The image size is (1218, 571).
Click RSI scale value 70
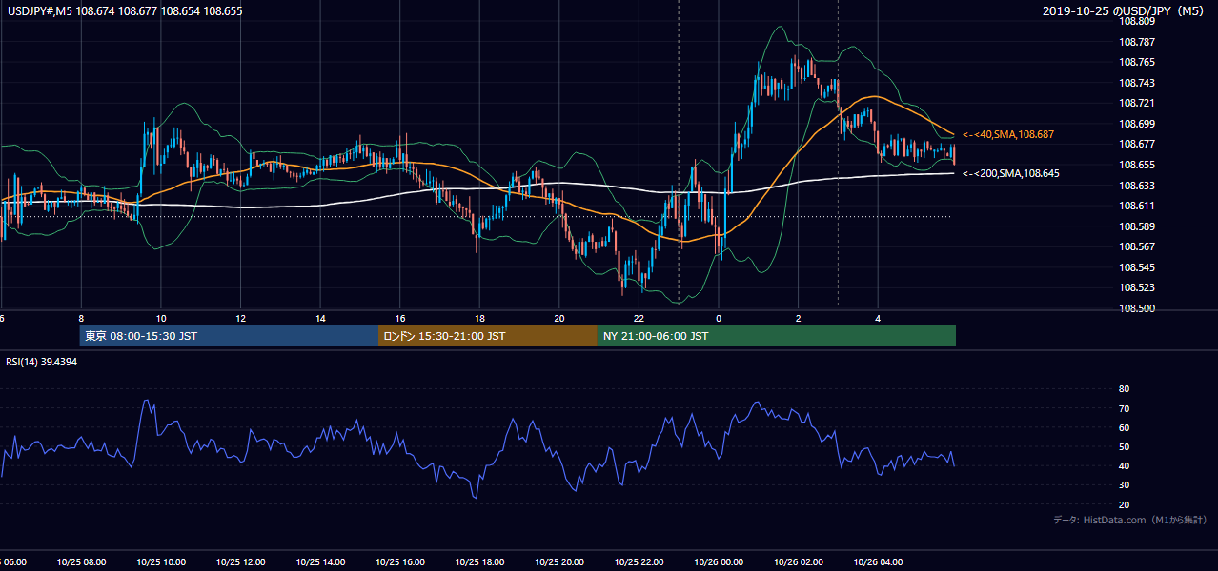(1124, 408)
